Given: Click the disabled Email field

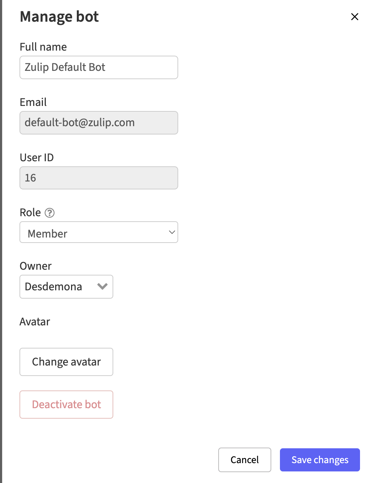Looking at the screenshot, I should (x=98, y=123).
